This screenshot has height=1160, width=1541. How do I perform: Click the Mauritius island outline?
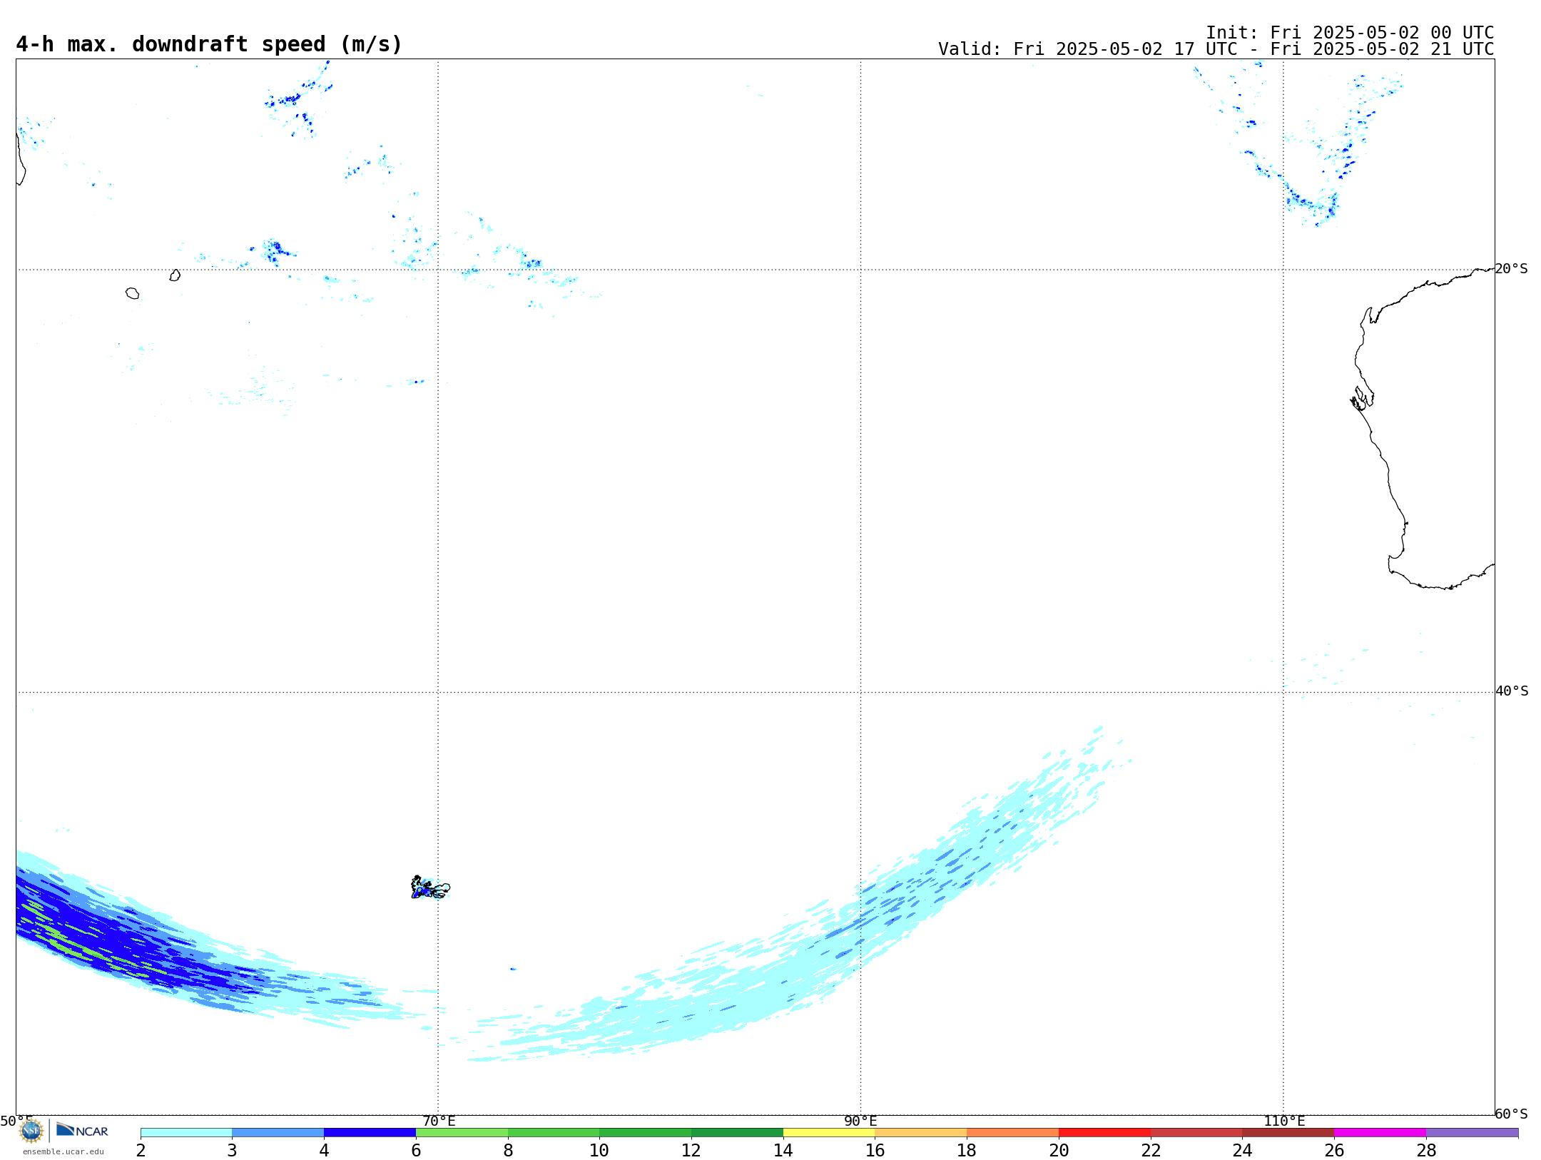point(175,275)
